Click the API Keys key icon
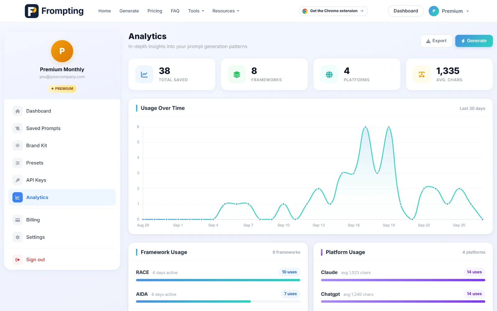 click(18, 180)
